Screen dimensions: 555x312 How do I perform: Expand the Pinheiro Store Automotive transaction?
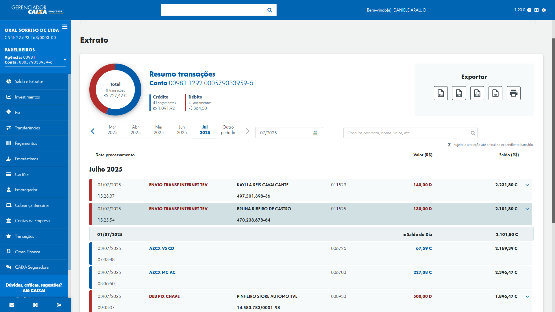click(527, 296)
